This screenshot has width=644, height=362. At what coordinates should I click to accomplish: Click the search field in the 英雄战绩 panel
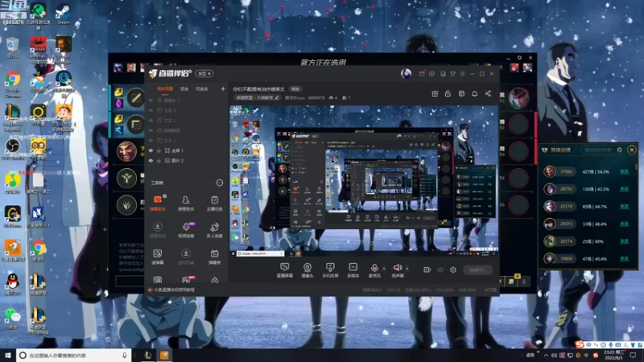point(602,150)
